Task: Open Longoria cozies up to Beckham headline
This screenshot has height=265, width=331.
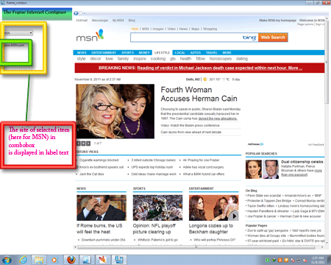Action: pos(211,229)
